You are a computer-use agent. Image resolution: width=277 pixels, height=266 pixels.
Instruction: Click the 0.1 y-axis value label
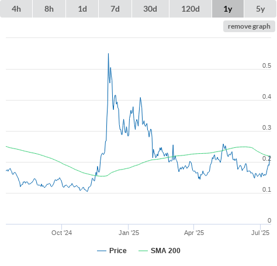(x=266, y=189)
